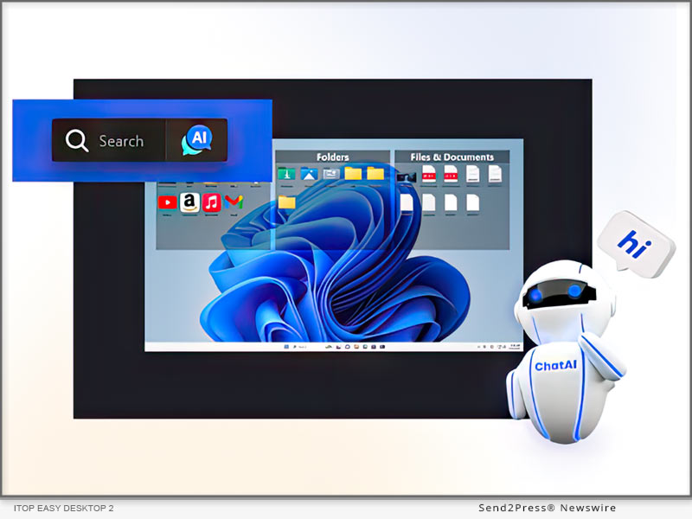Open the video thumbnail in Files & Documents
The width and height of the screenshot is (692, 519).
coord(407,175)
